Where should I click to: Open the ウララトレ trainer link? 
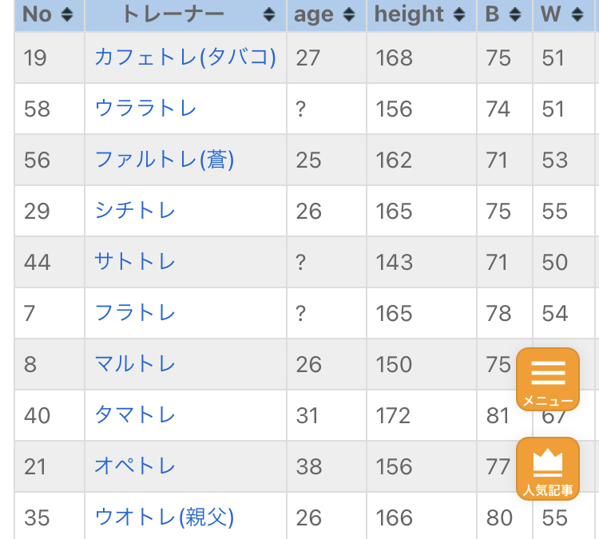click(x=145, y=109)
